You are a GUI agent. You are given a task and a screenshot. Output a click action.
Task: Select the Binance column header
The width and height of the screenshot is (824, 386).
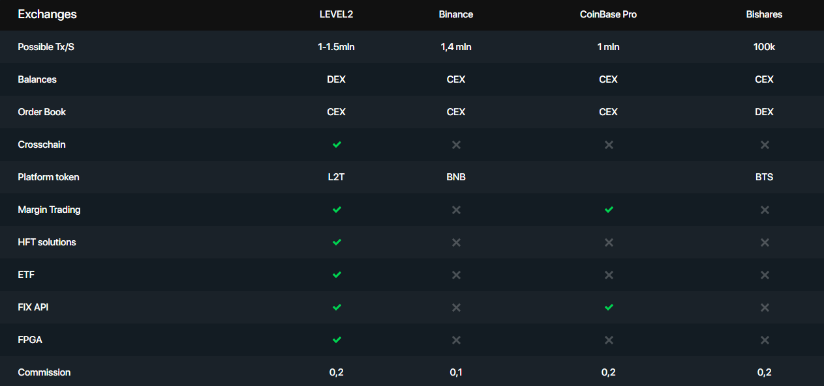click(456, 14)
